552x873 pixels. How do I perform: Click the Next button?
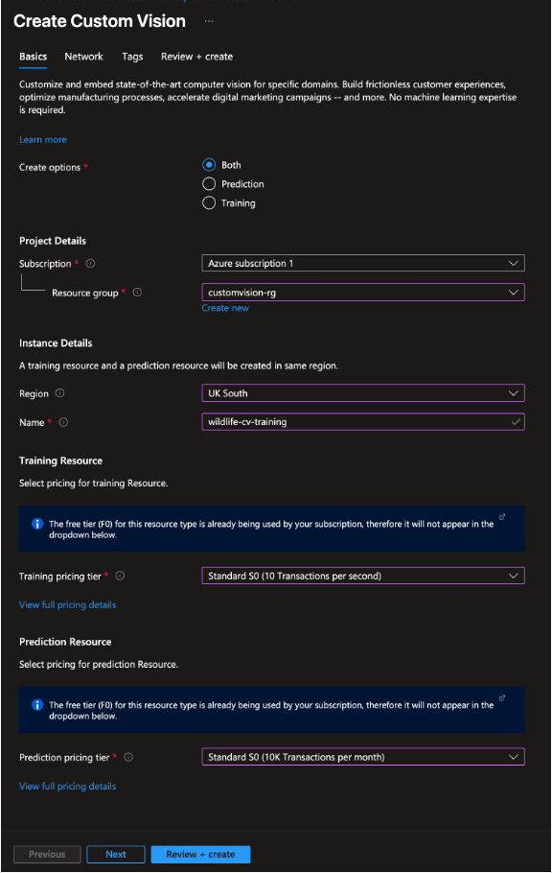tap(116, 854)
